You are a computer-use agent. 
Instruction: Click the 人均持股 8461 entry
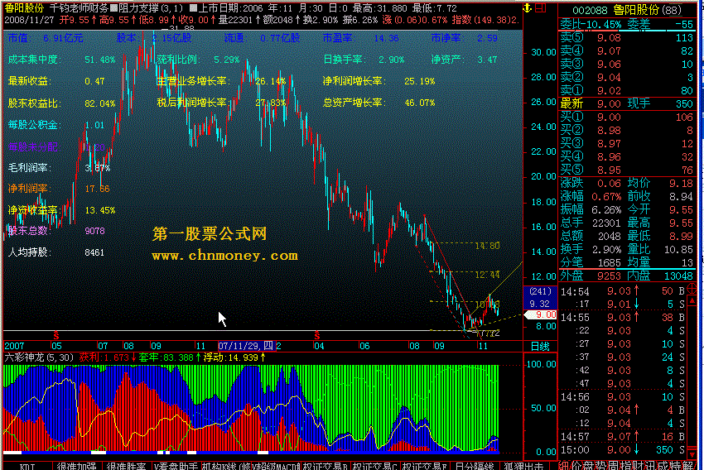pyautogui.click(x=56, y=252)
